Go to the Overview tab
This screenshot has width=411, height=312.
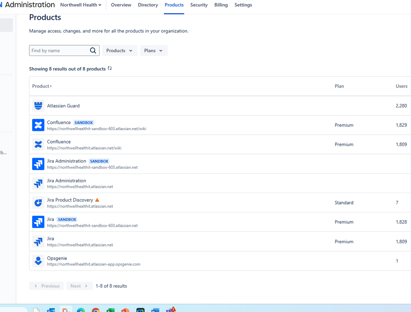pos(121,5)
